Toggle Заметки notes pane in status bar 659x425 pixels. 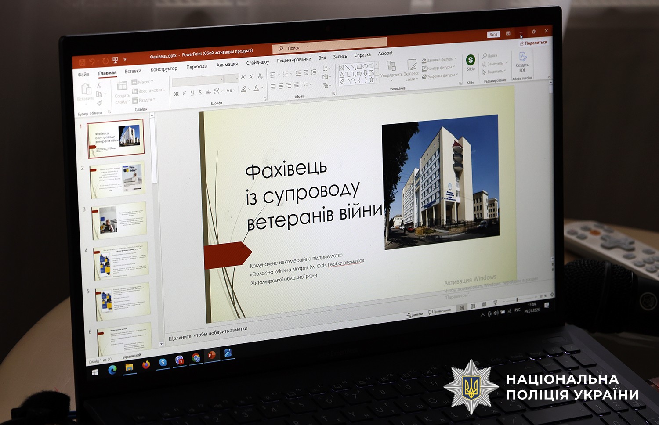pyautogui.click(x=415, y=314)
